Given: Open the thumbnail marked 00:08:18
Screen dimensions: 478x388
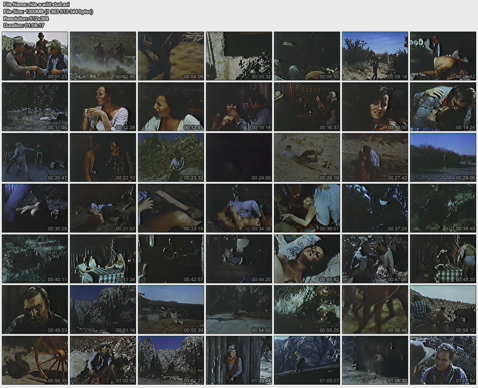Looking at the screenshot, I should pos(375,56).
